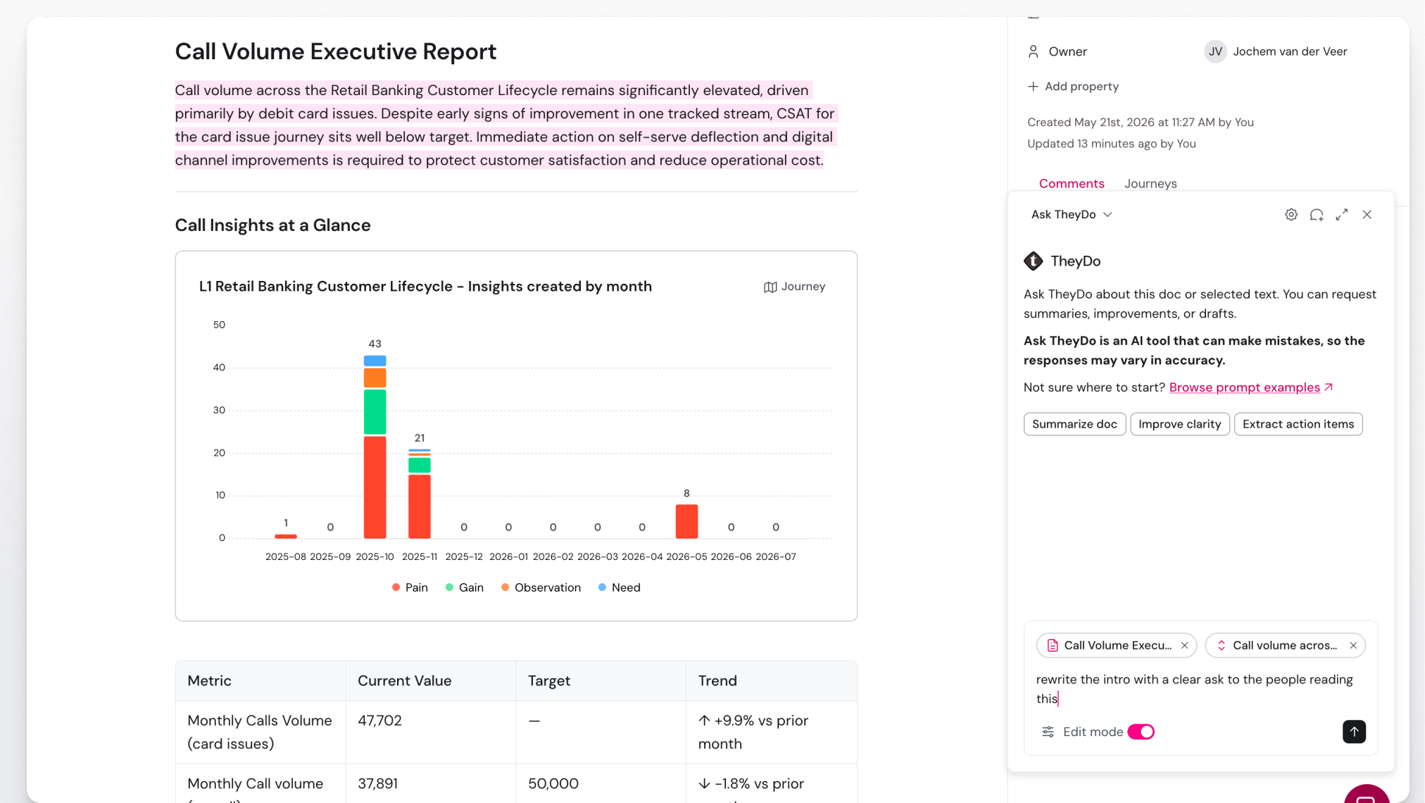Remove the 'Call volume acros...' selection chip
The width and height of the screenshot is (1425, 803).
(x=1352, y=645)
